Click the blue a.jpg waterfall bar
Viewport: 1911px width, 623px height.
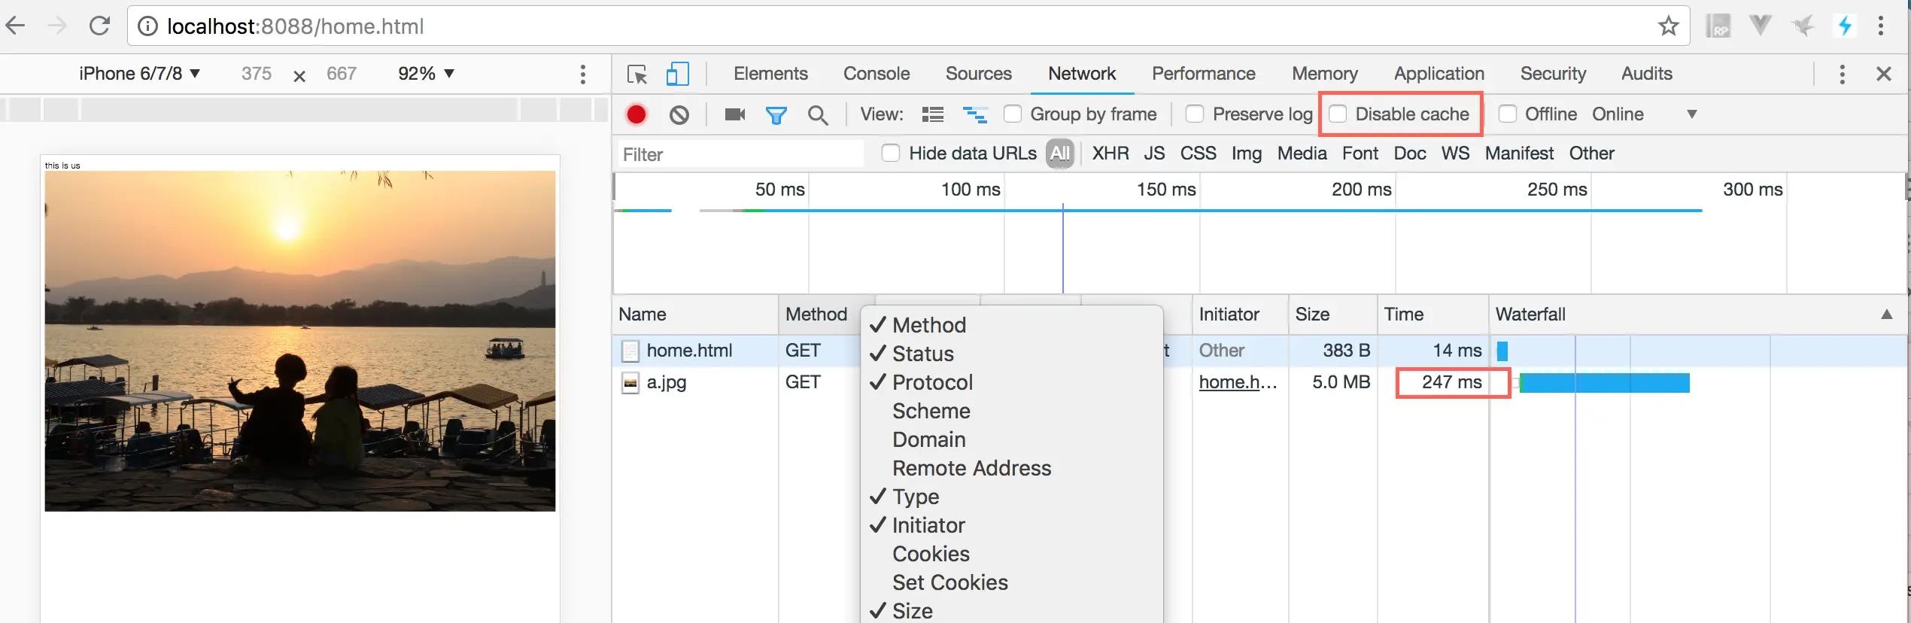click(1604, 383)
